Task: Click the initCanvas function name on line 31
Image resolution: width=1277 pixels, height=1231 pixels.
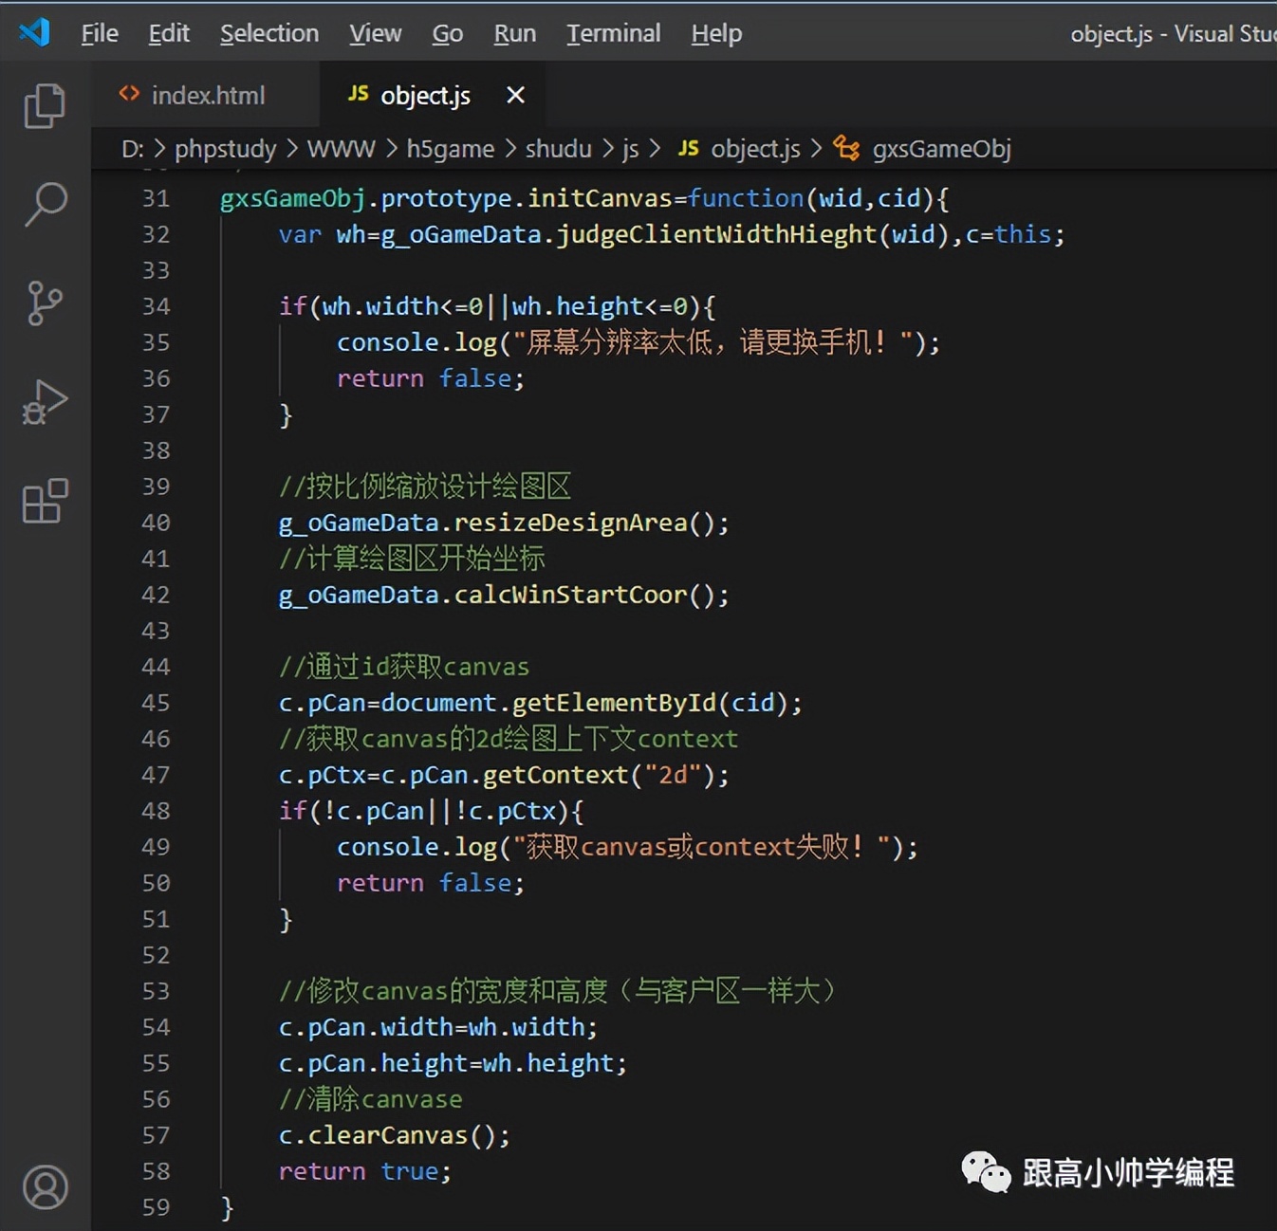Action: [x=600, y=198]
